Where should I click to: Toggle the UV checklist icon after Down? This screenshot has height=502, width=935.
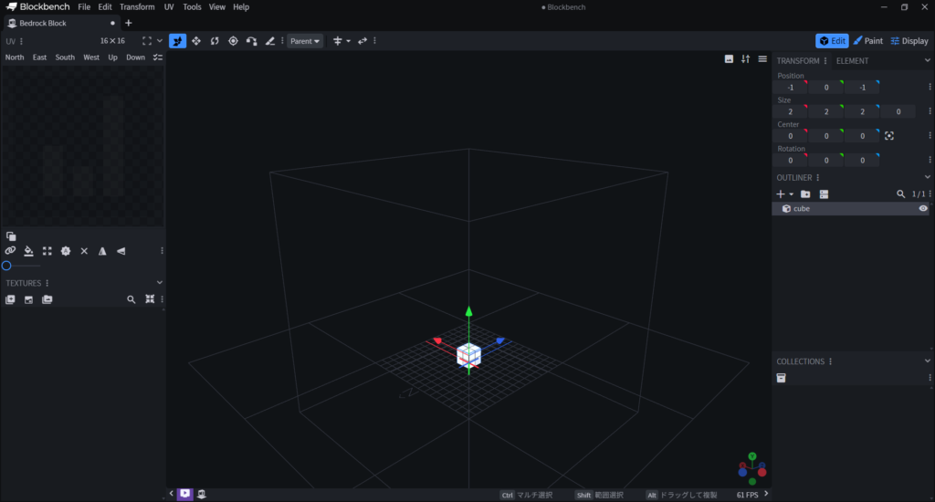157,58
